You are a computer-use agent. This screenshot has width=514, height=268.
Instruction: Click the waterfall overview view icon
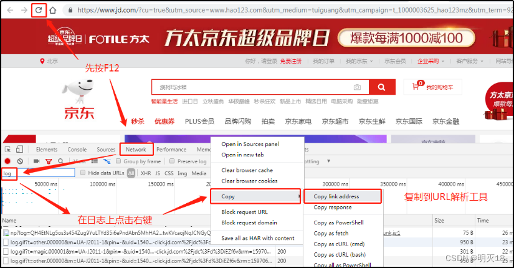point(107,161)
